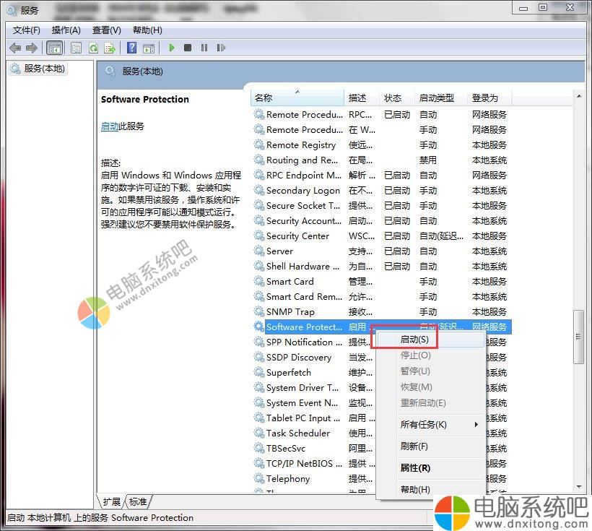Viewport: 592px width, 531px height.
Task: Select the Tablet PC Input service row
Action: pos(314,418)
